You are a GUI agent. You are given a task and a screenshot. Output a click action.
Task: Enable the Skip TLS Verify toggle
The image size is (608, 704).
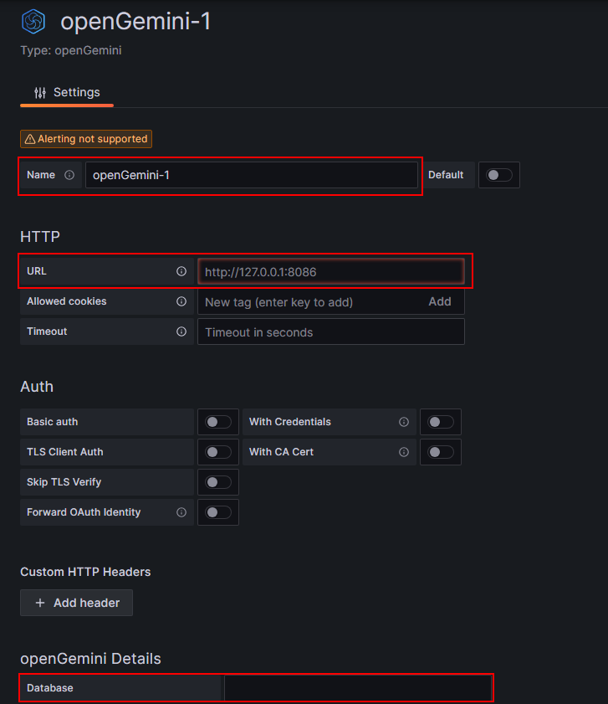[x=218, y=482]
